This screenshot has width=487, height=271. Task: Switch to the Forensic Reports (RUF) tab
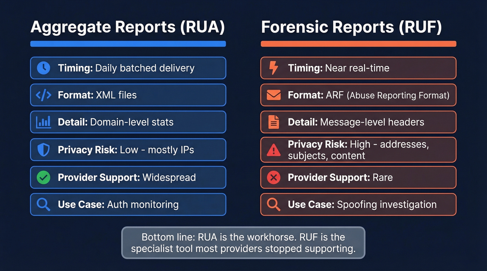pyautogui.click(x=351, y=27)
